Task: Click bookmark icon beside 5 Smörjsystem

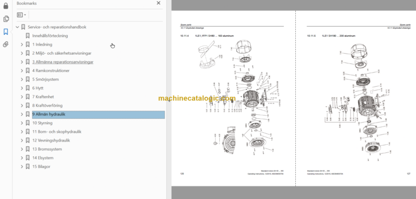Action: point(28,80)
